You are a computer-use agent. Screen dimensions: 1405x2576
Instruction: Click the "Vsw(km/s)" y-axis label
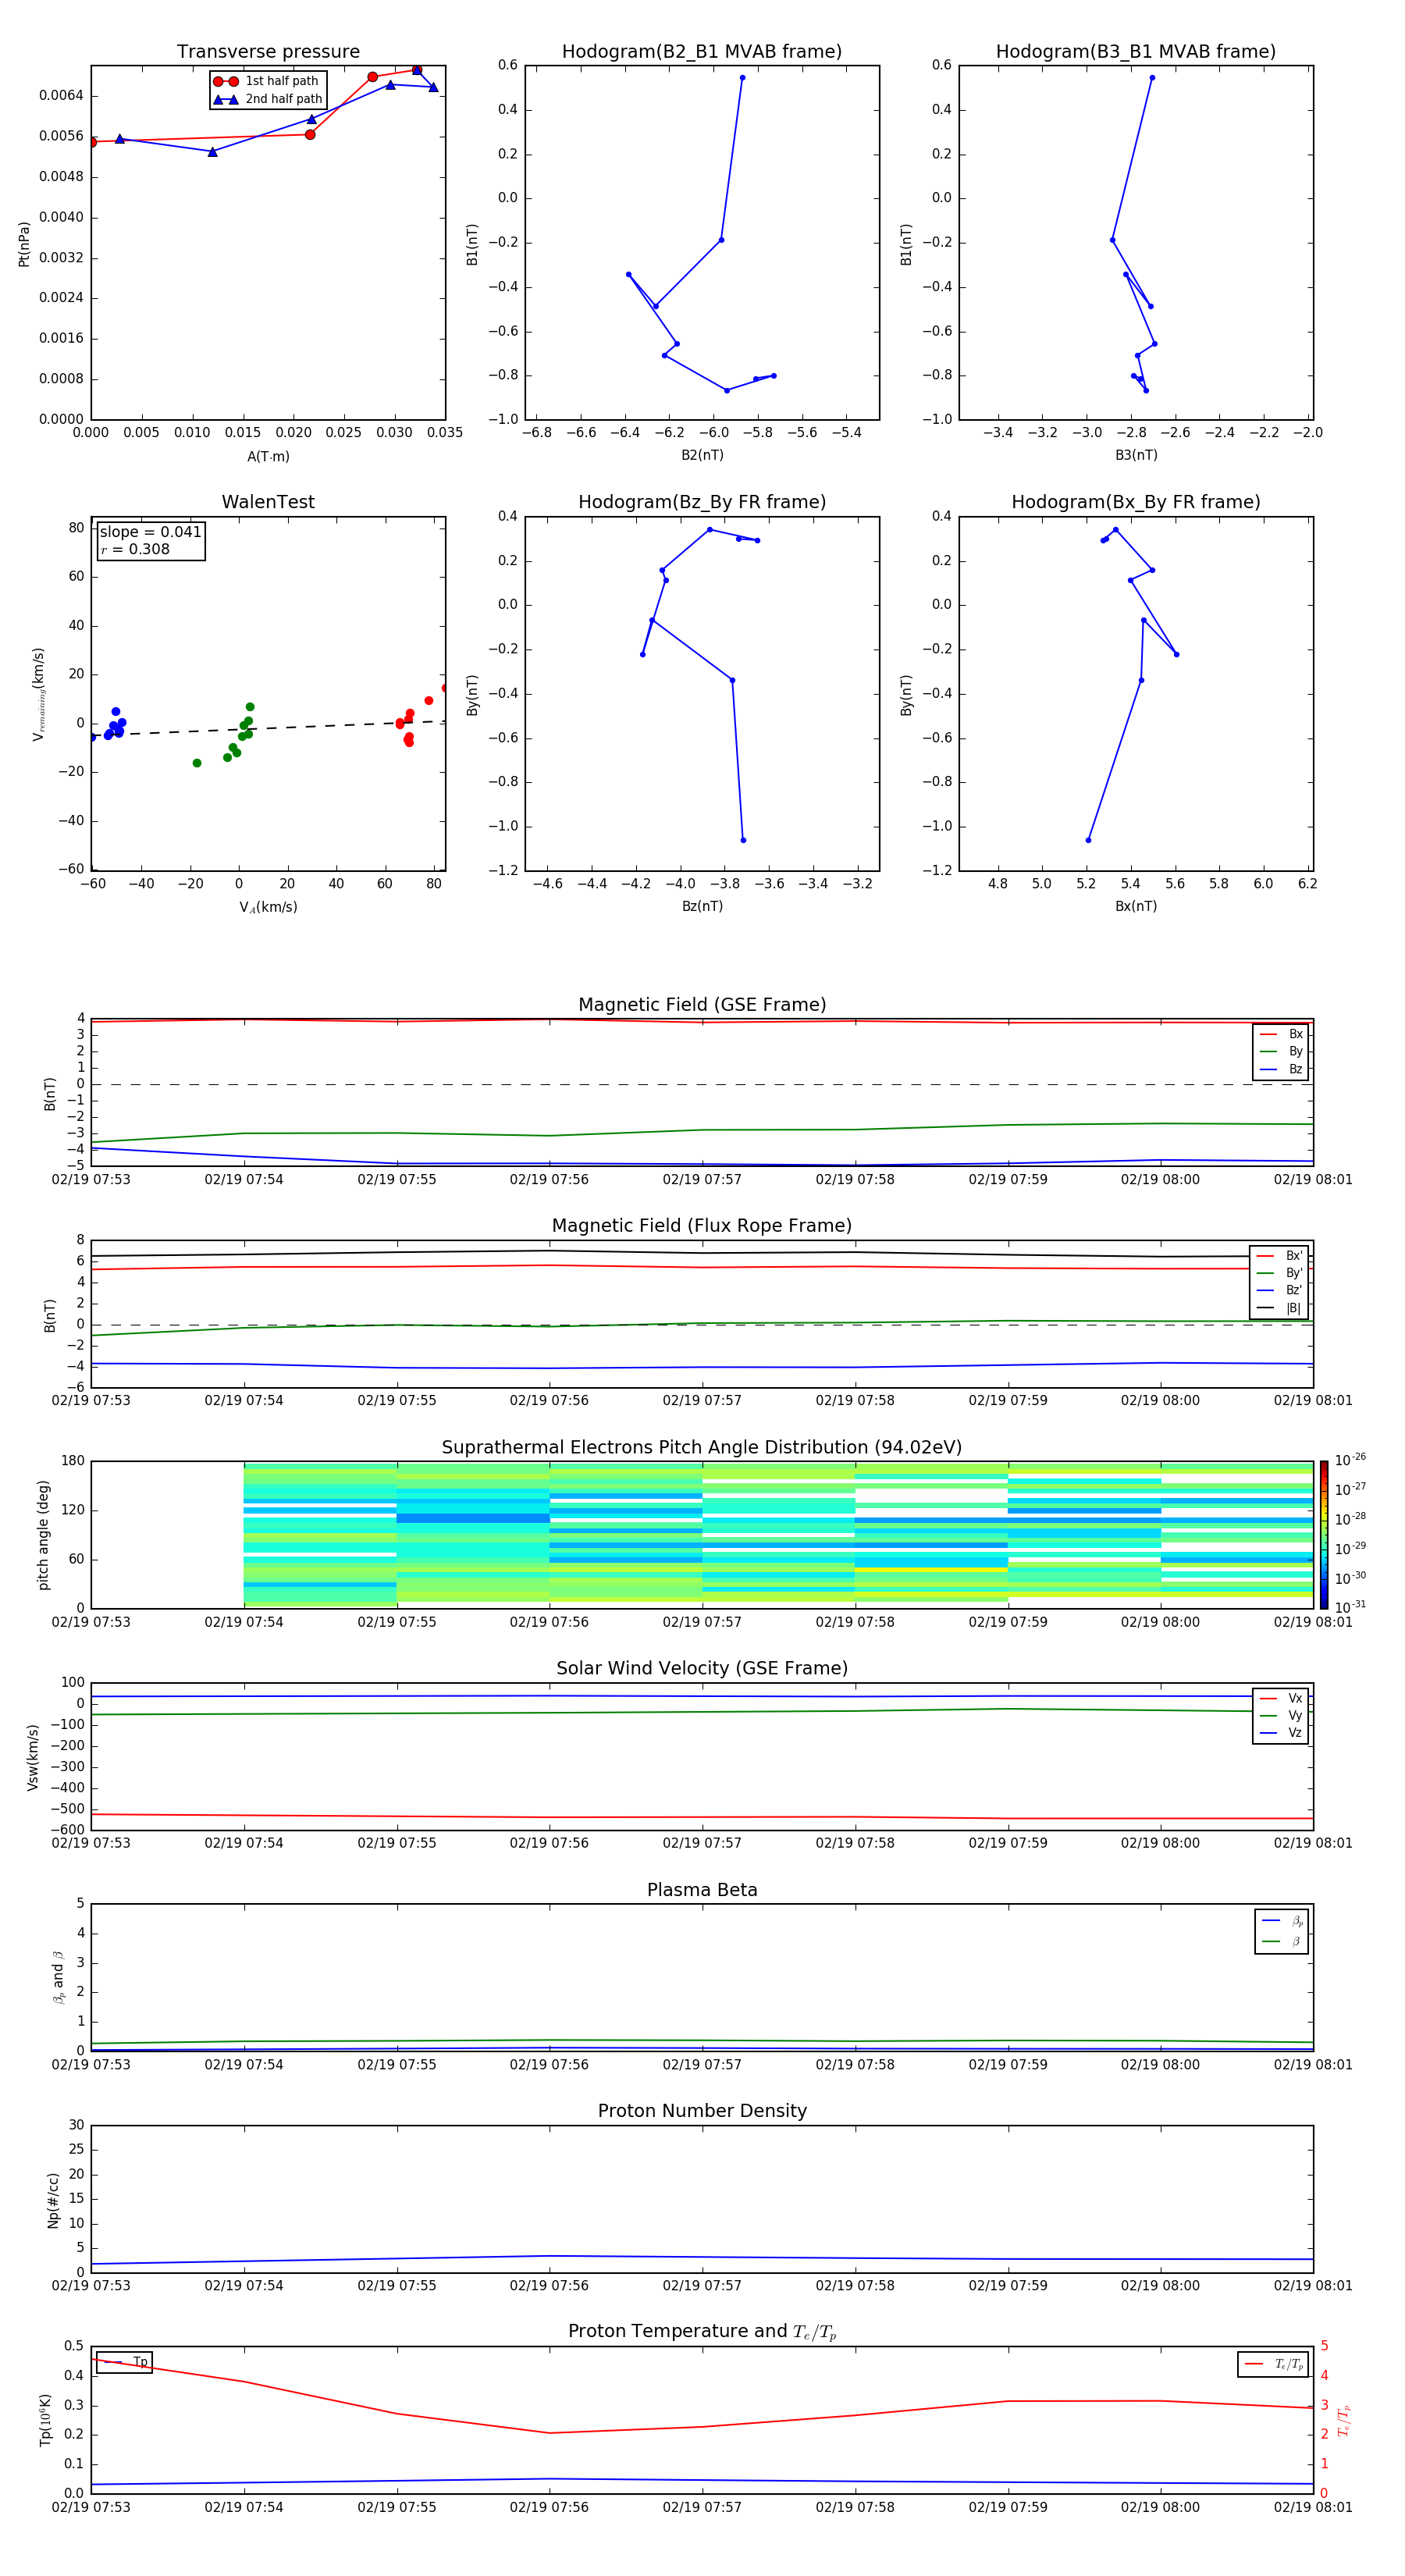(x=33, y=1757)
